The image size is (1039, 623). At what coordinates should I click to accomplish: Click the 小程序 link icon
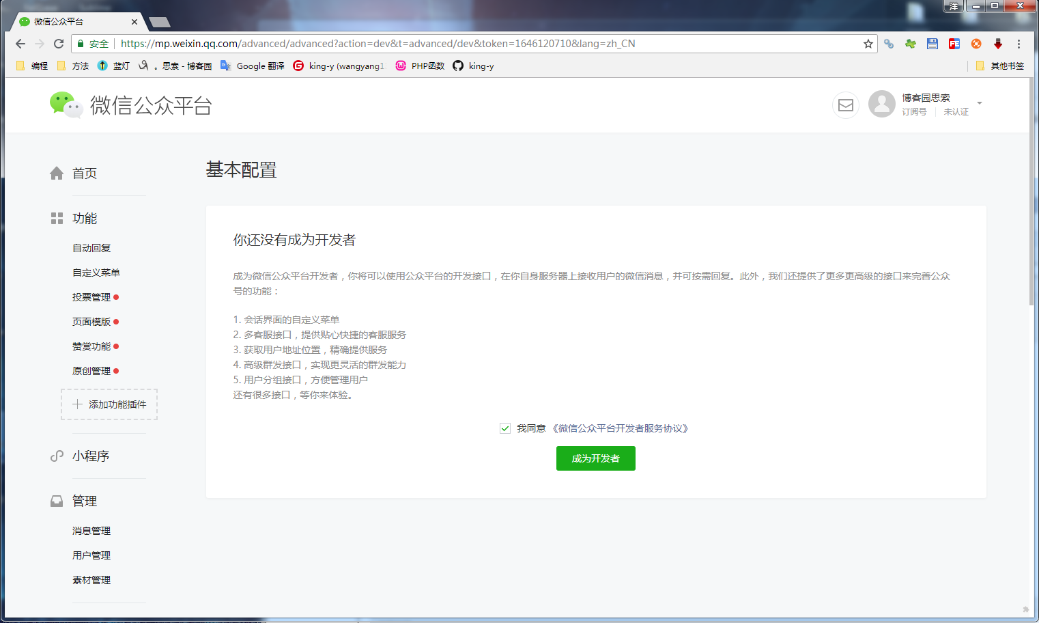(x=57, y=456)
